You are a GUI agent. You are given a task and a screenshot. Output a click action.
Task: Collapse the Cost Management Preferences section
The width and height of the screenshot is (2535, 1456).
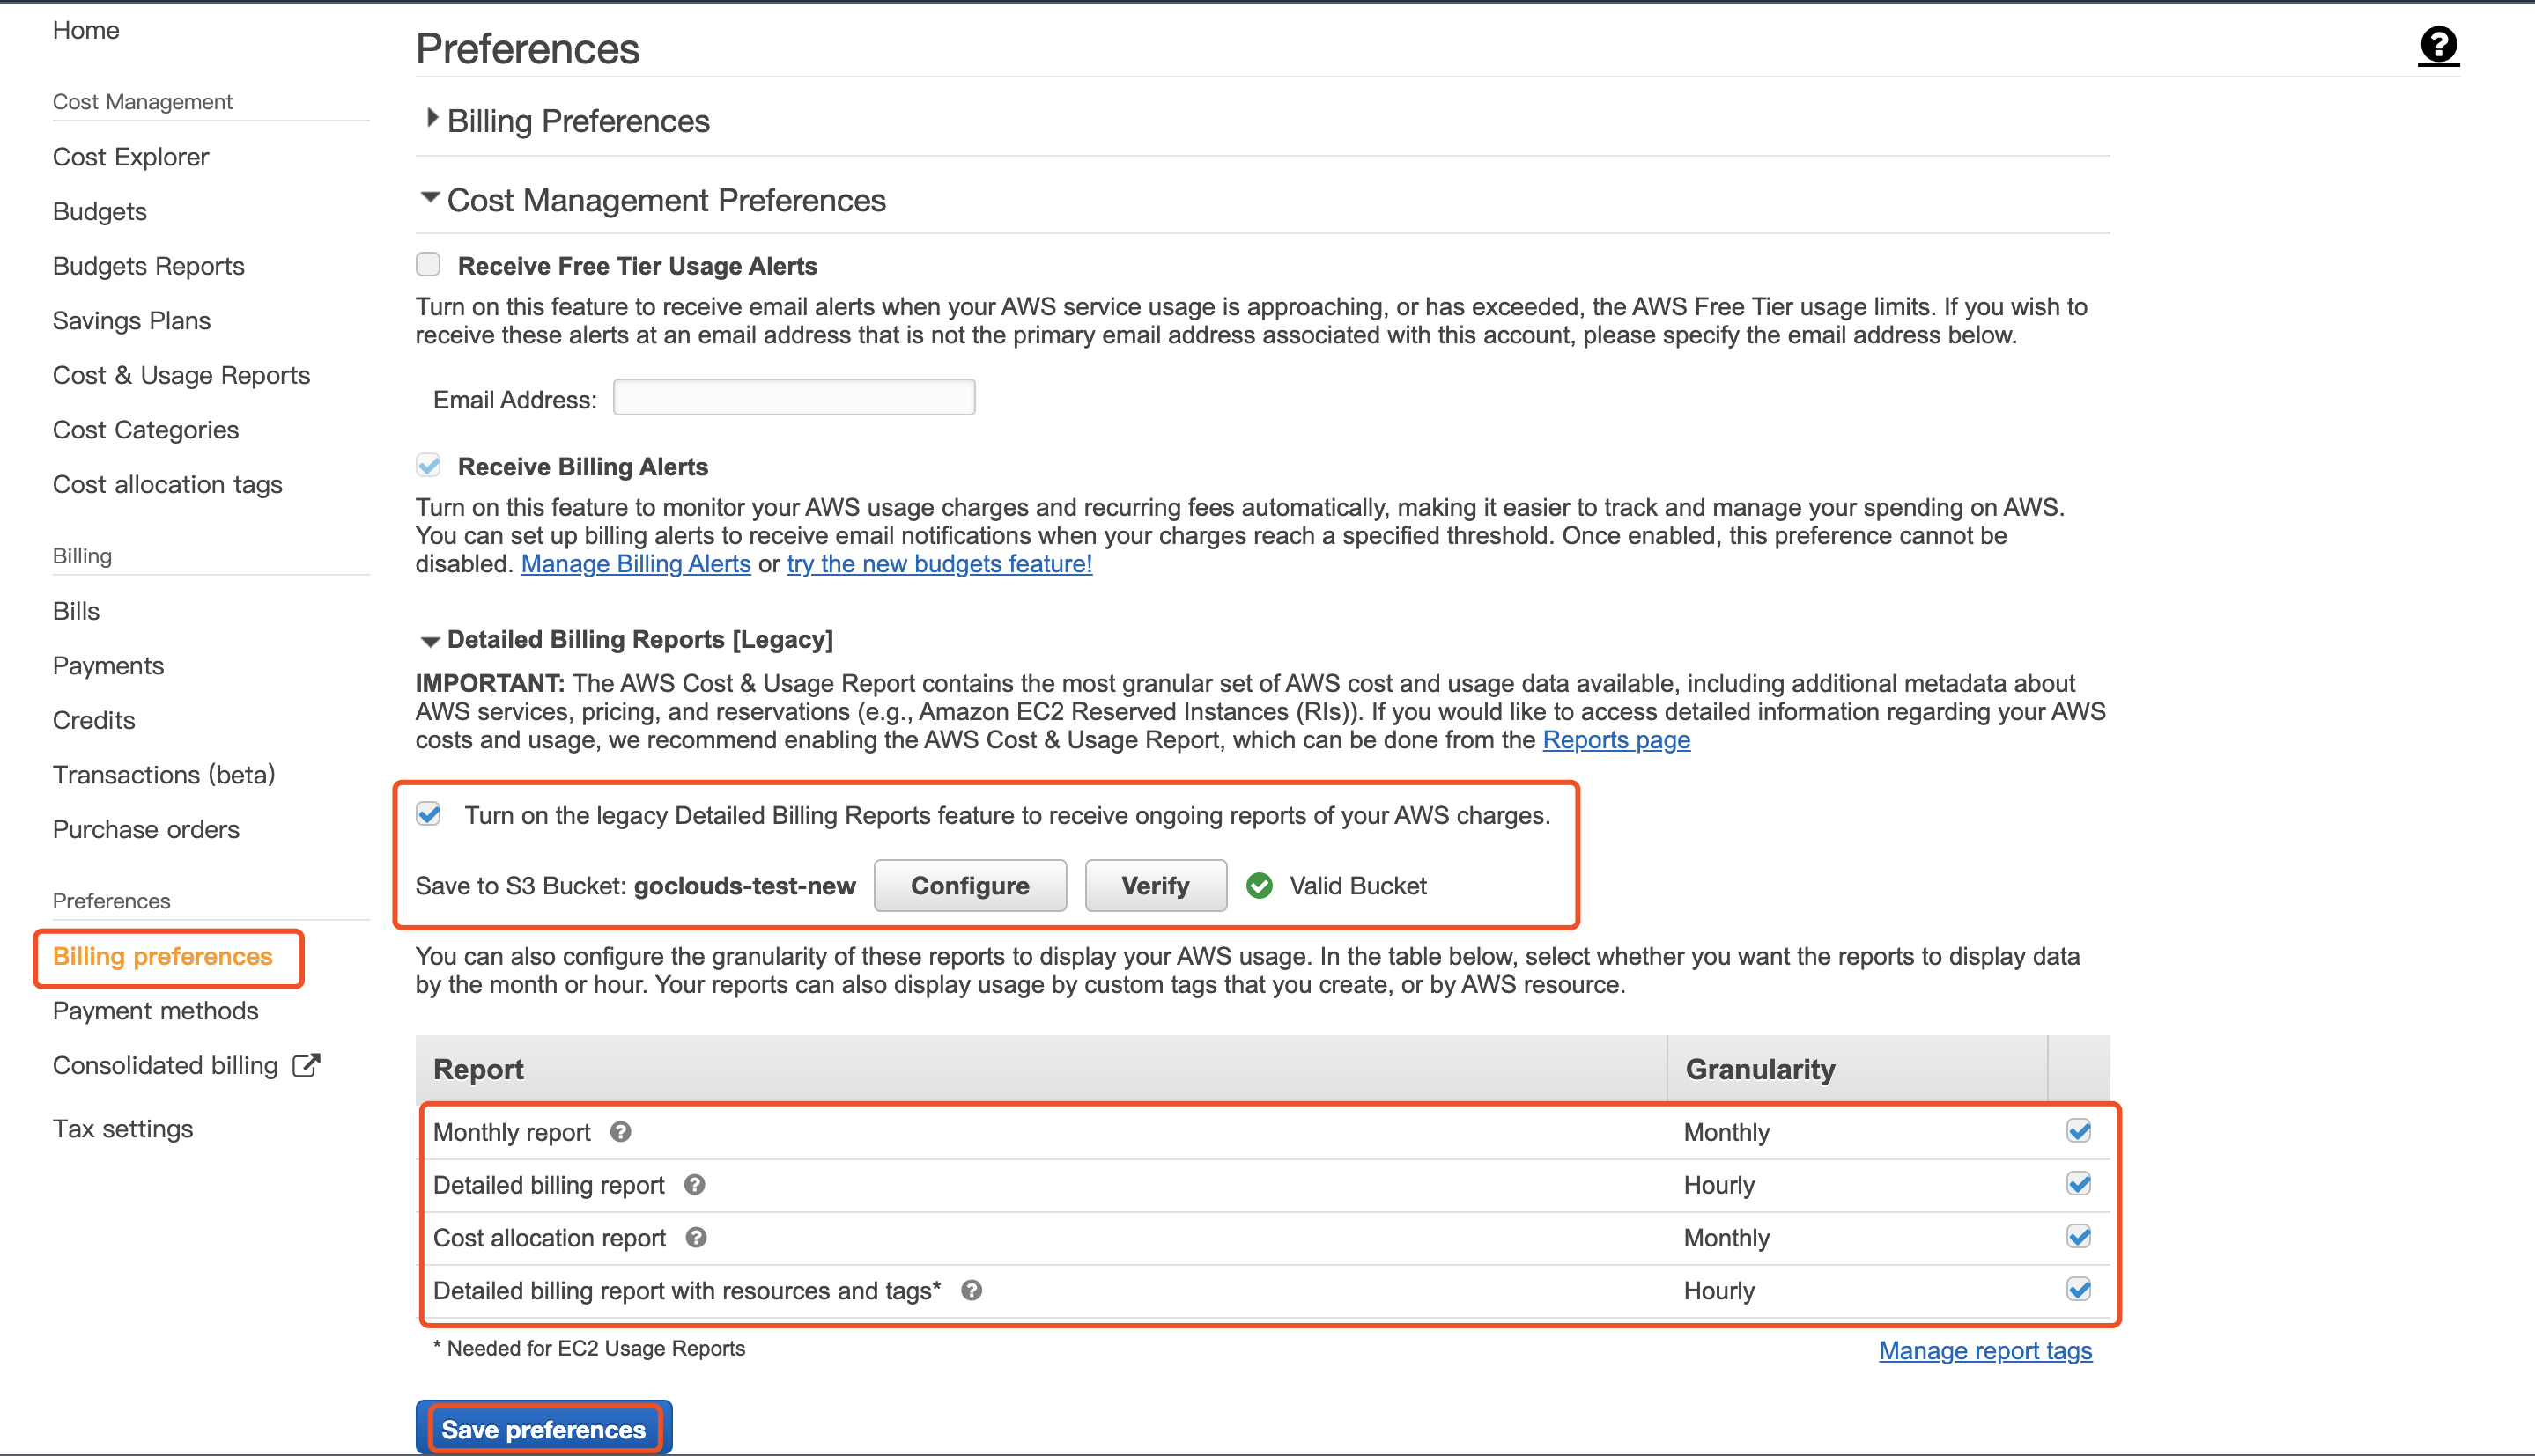pos(430,197)
